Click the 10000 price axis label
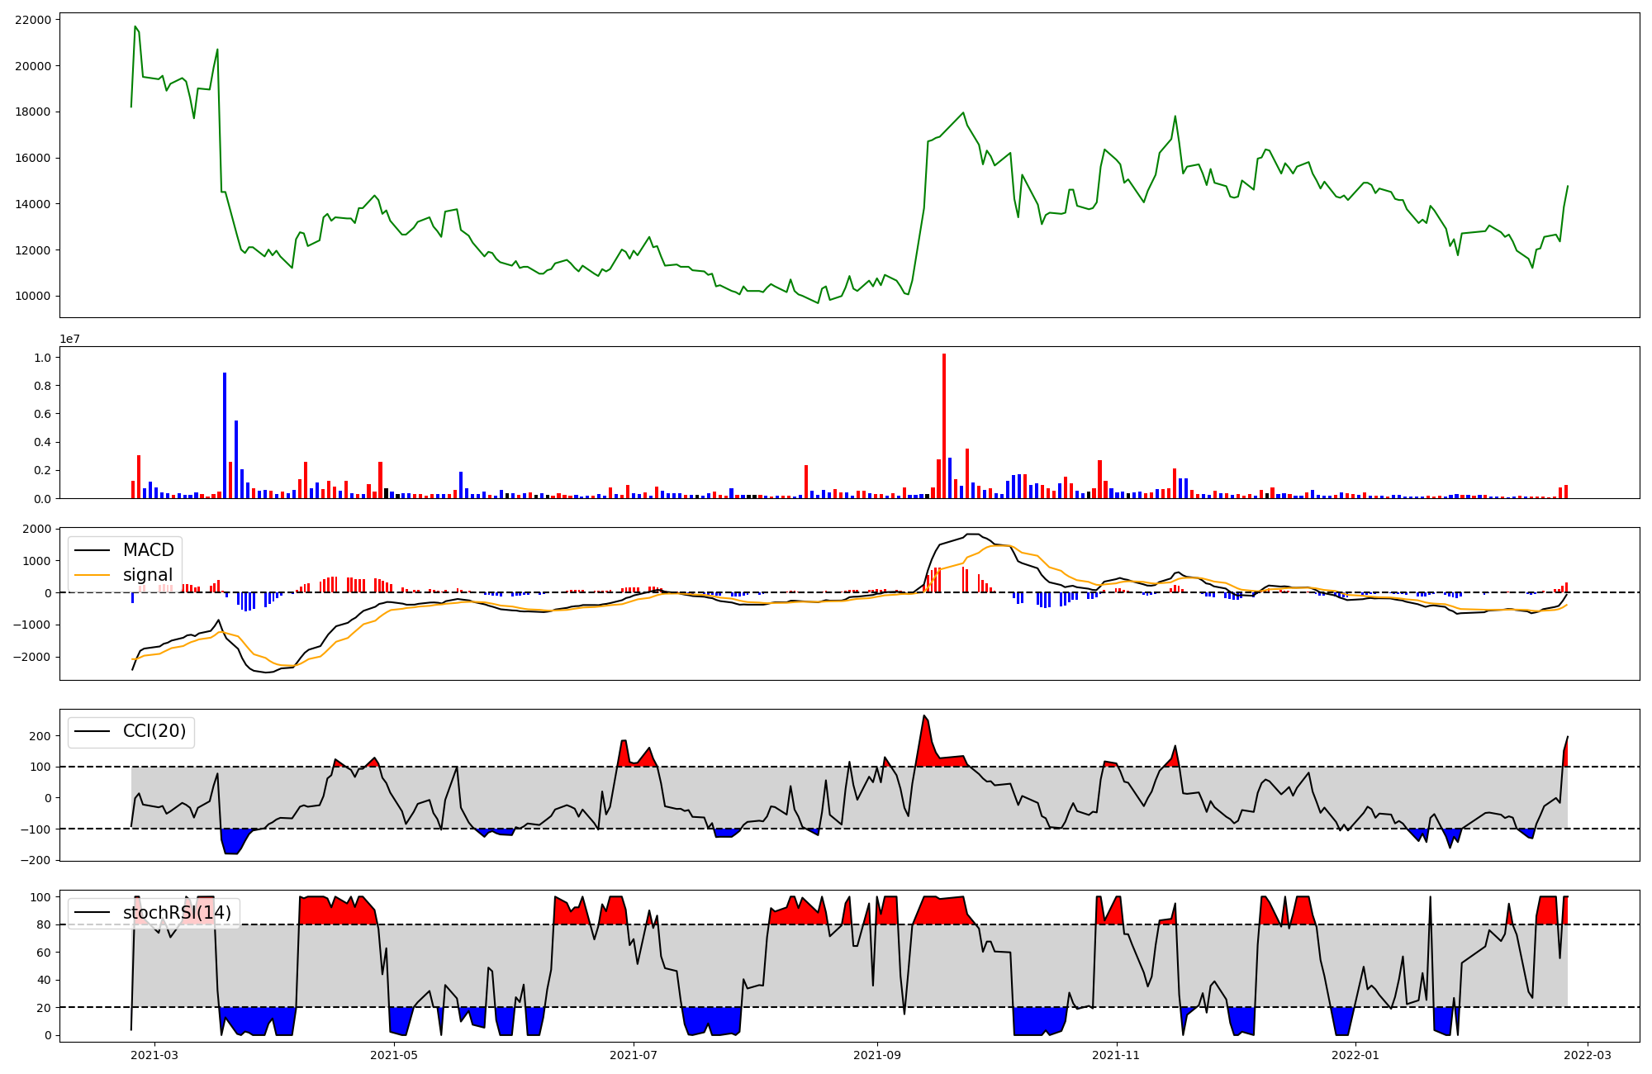The width and height of the screenshot is (1652, 1074). [33, 296]
